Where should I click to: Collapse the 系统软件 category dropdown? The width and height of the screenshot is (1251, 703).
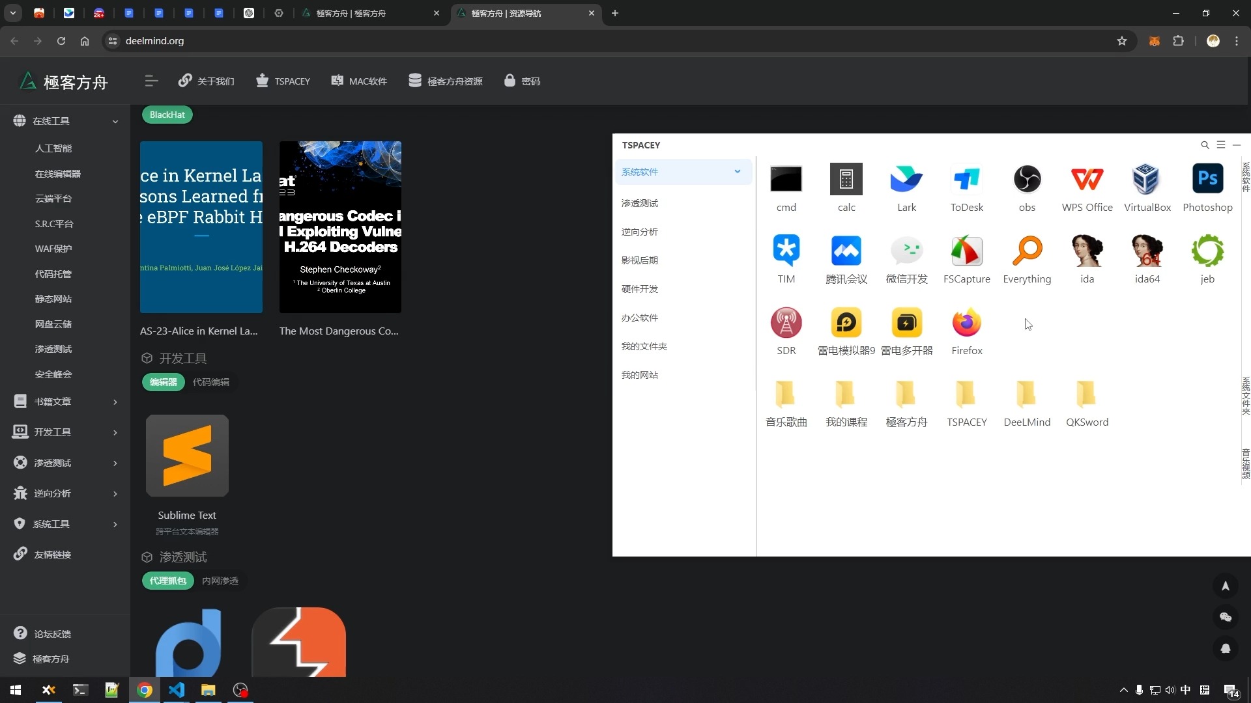click(737, 172)
